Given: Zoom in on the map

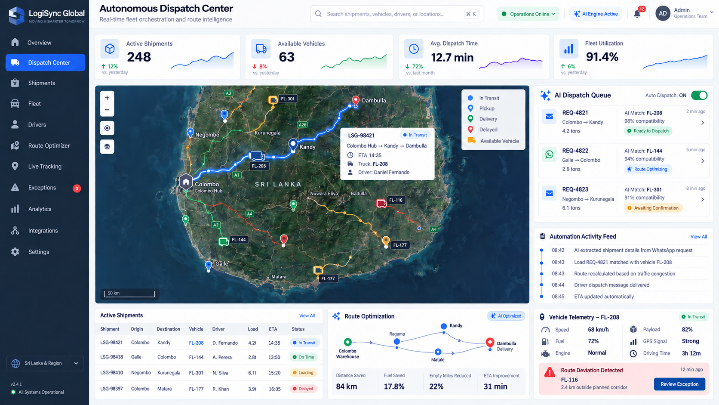Looking at the screenshot, I should tap(107, 98).
